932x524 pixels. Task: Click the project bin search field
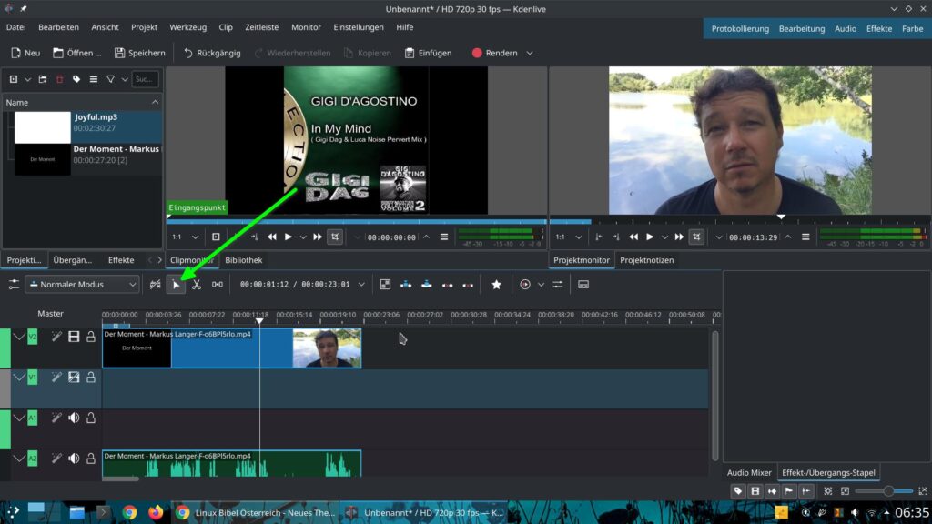point(145,79)
